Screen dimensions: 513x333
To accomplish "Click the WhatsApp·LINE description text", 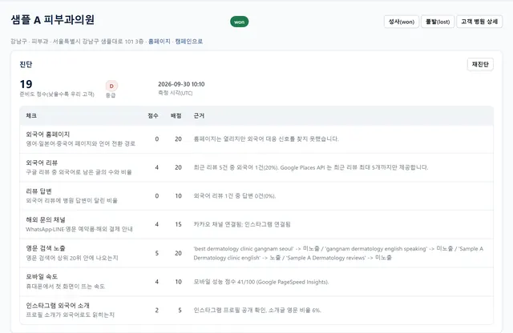I will pos(79,229).
